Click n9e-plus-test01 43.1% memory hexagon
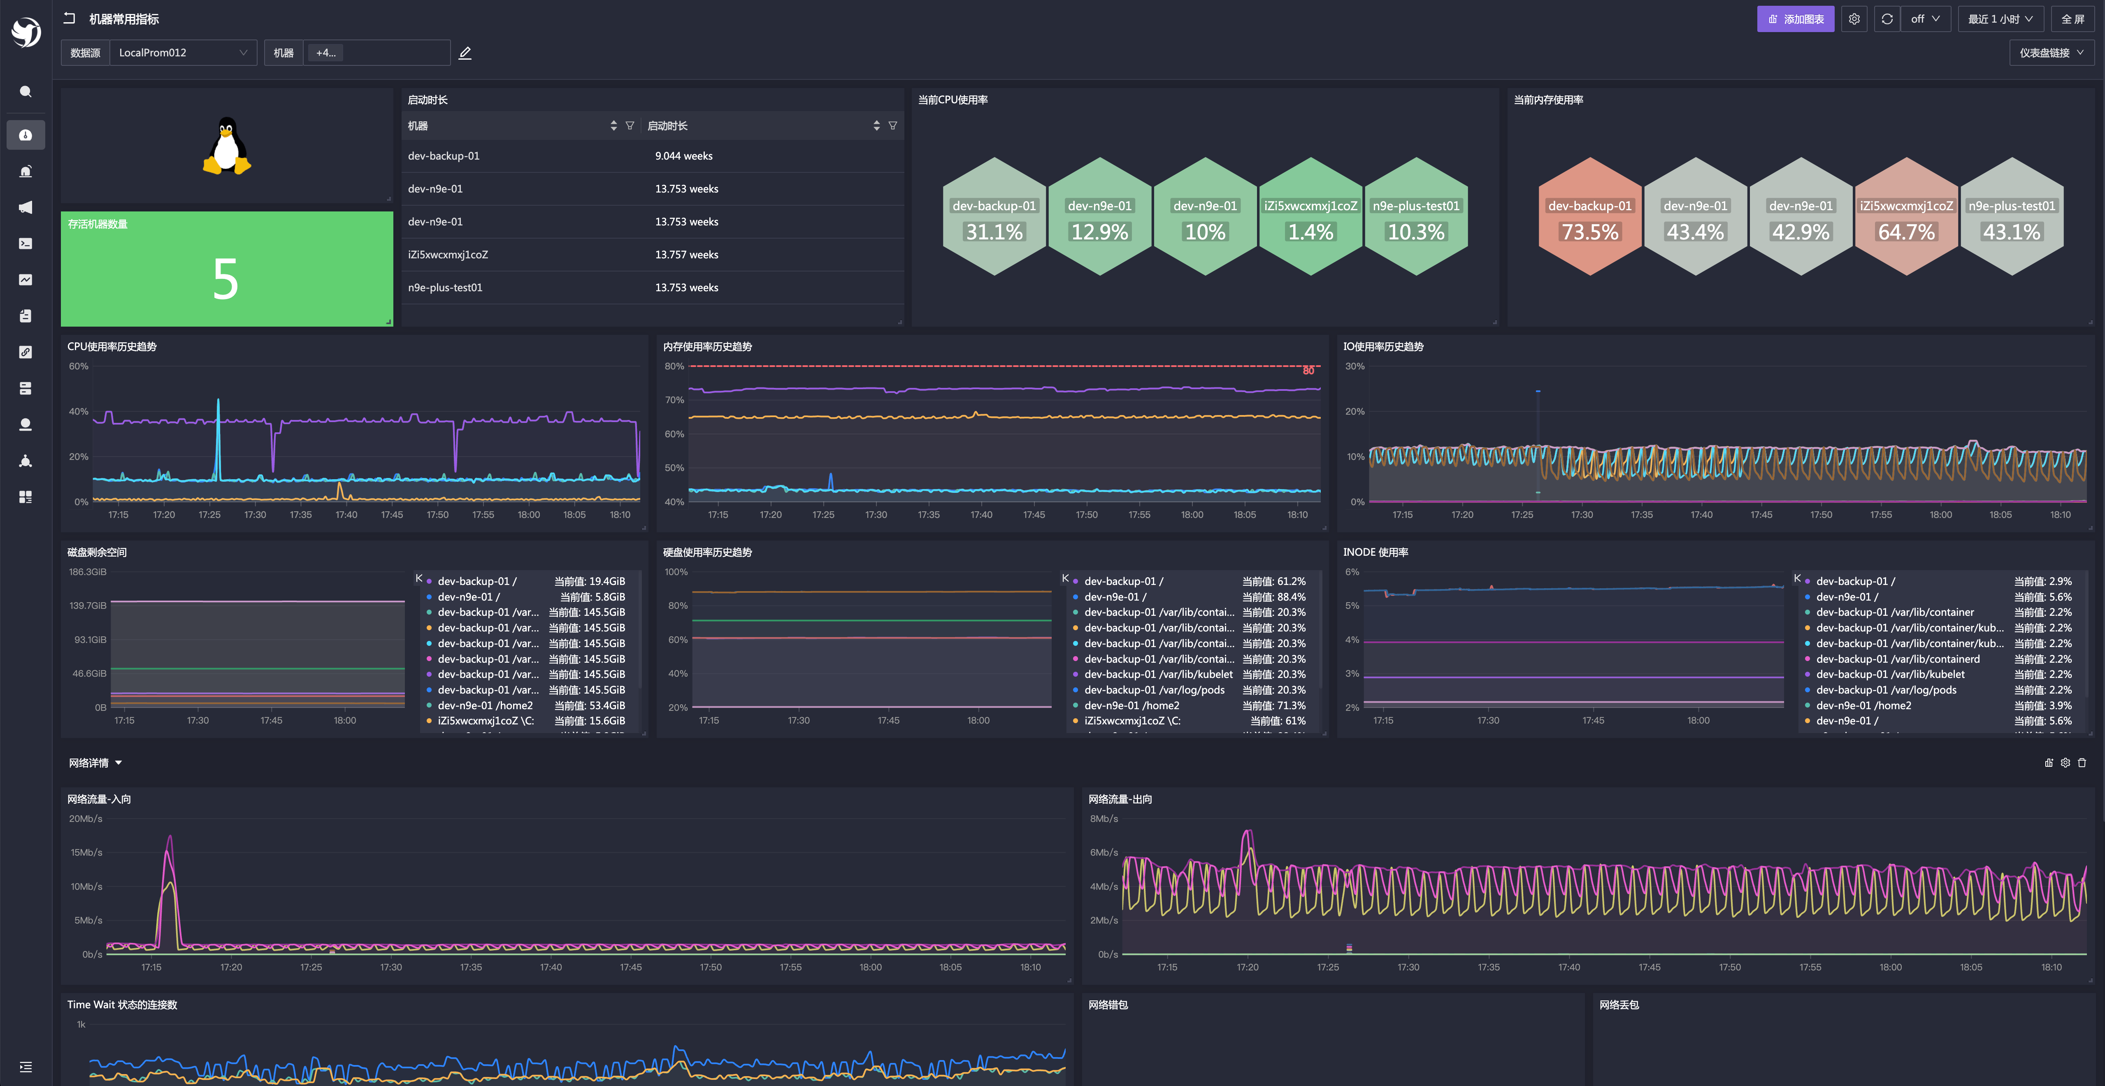 point(2011,216)
